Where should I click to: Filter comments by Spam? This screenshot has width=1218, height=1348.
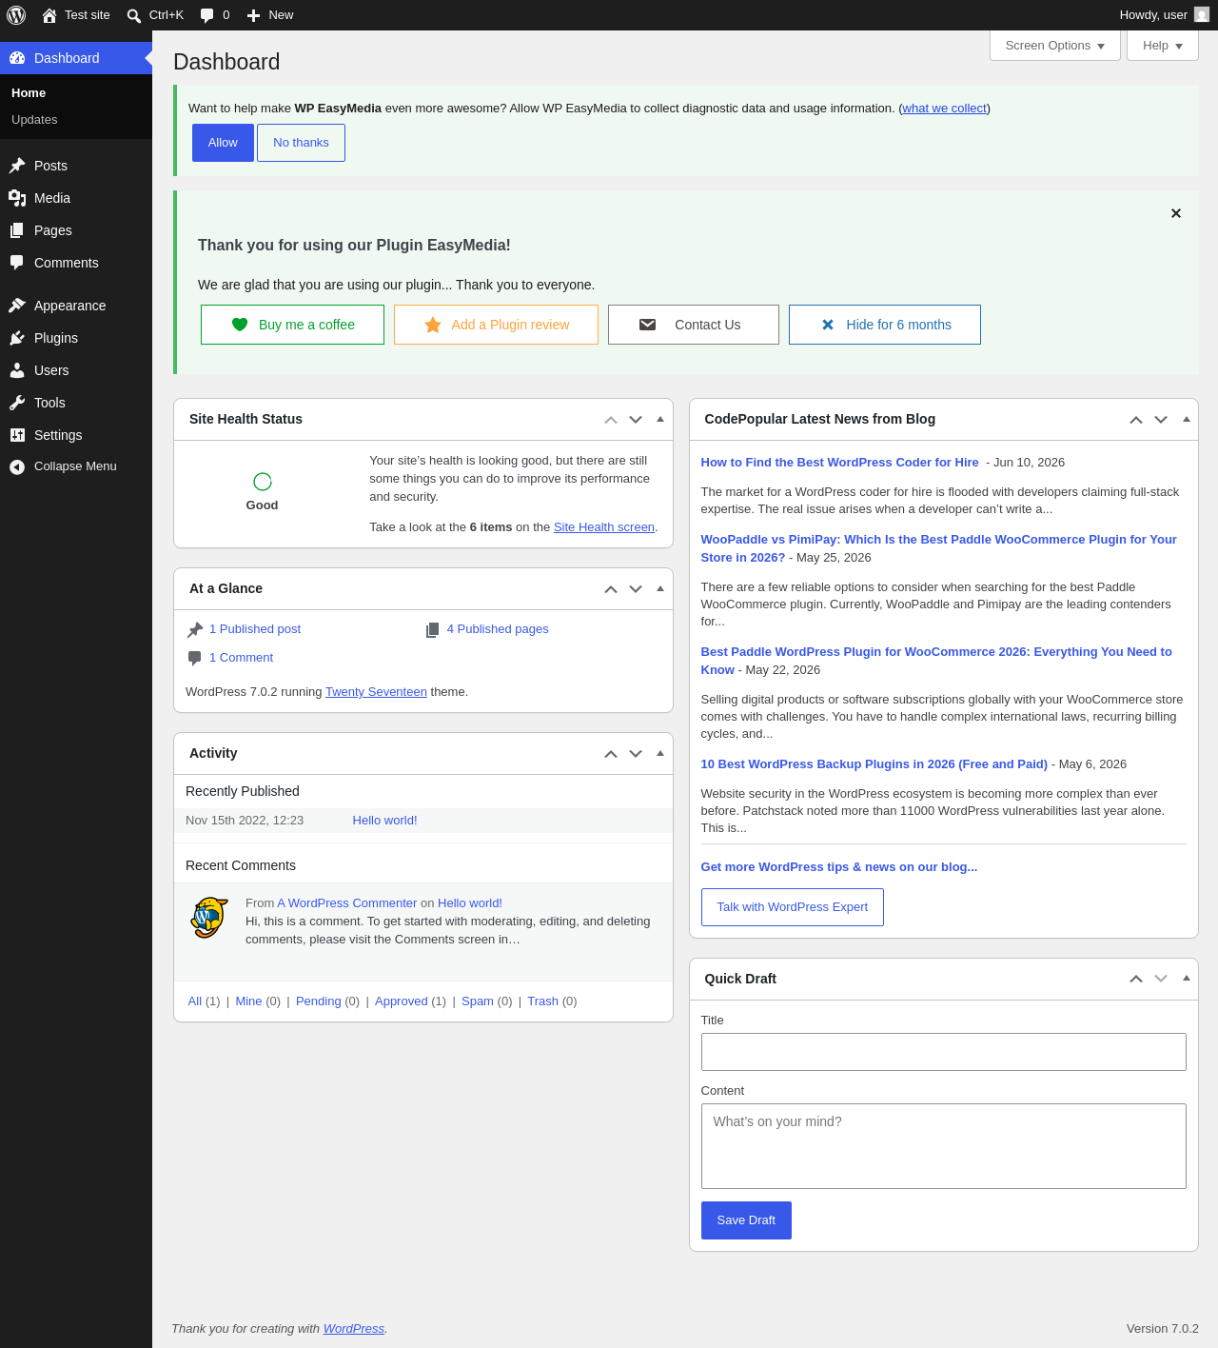[478, 1001]
